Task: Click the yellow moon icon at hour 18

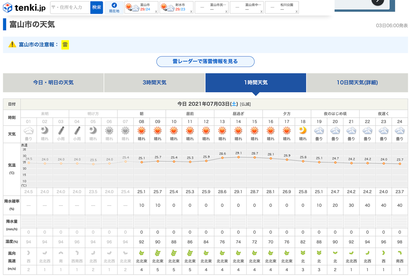Action: (x=303, y=130)
